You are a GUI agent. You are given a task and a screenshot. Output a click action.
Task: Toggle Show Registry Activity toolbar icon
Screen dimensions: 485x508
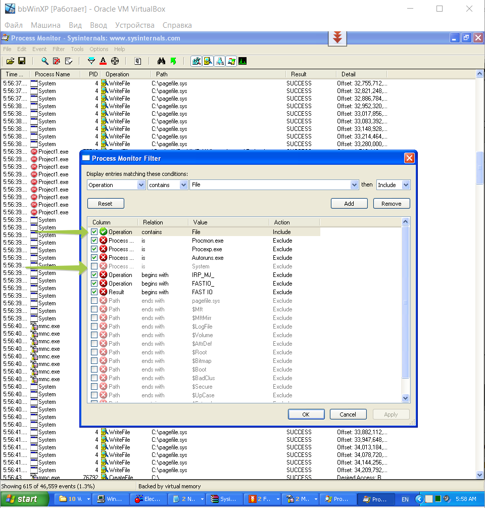point(196,61)
